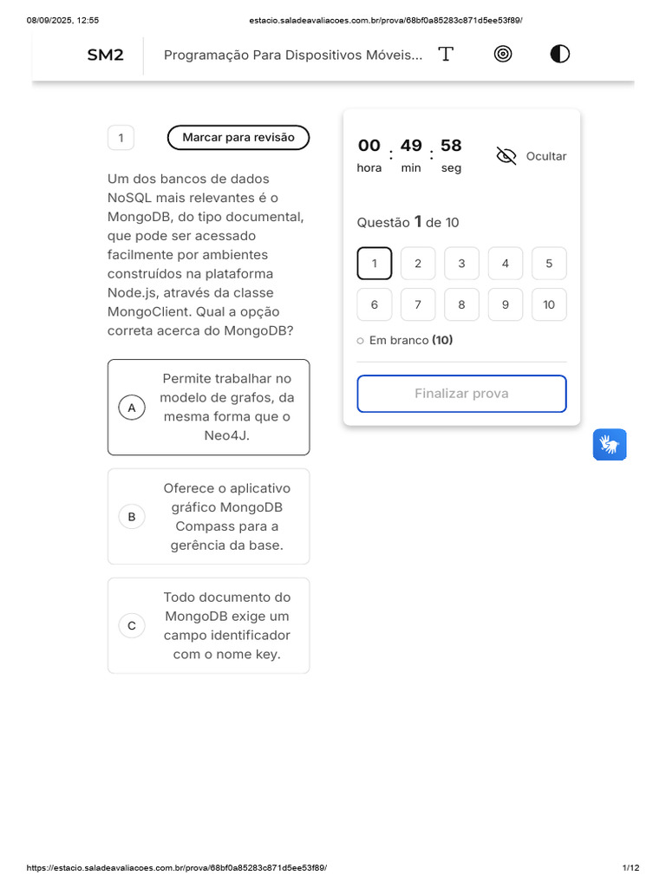
Task: Open the text size T icon
Action: 446,55
